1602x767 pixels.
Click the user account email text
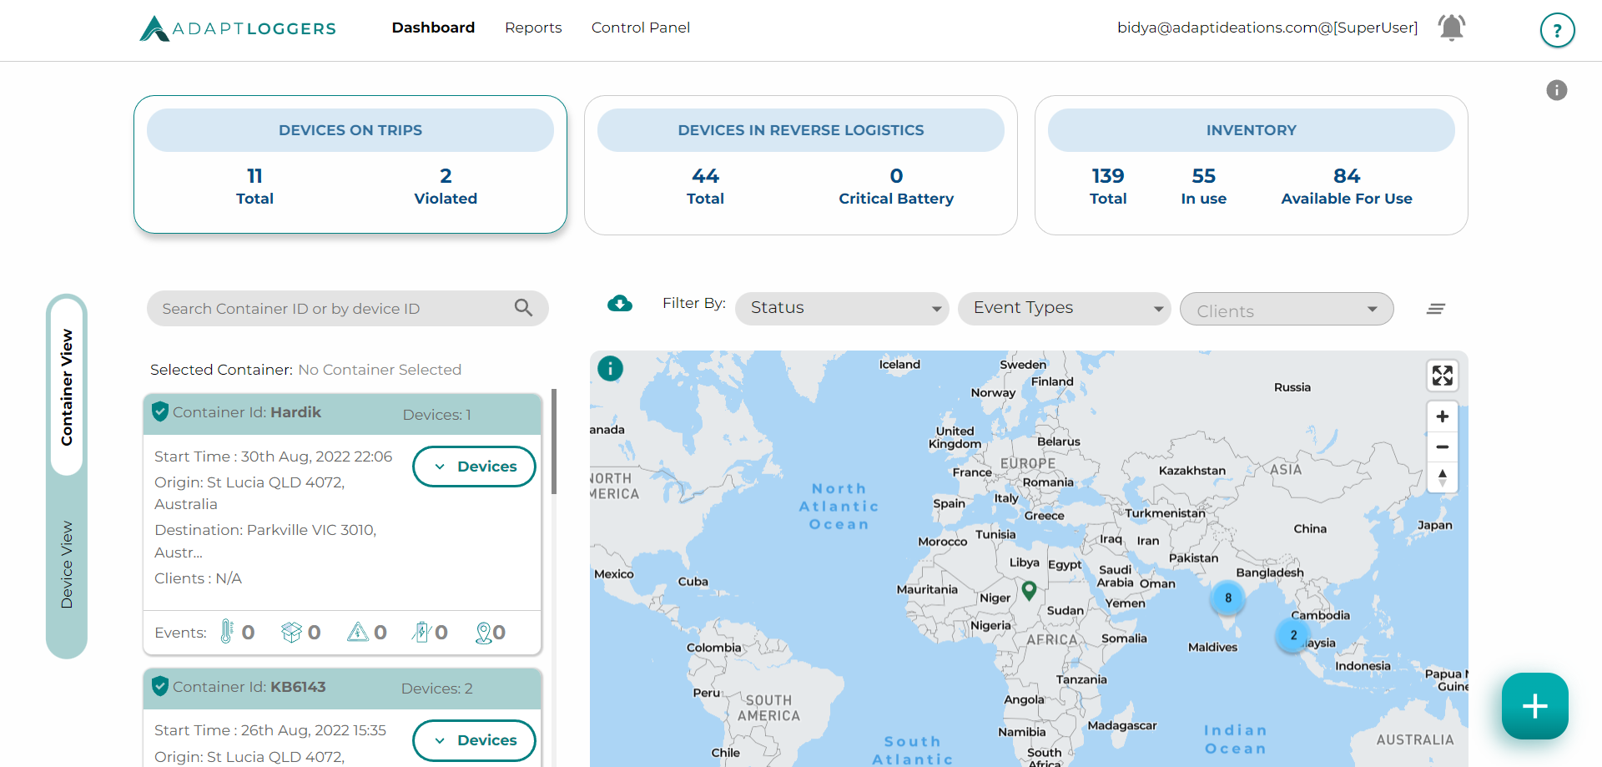pyautogui.click(x=1267, y=28)
